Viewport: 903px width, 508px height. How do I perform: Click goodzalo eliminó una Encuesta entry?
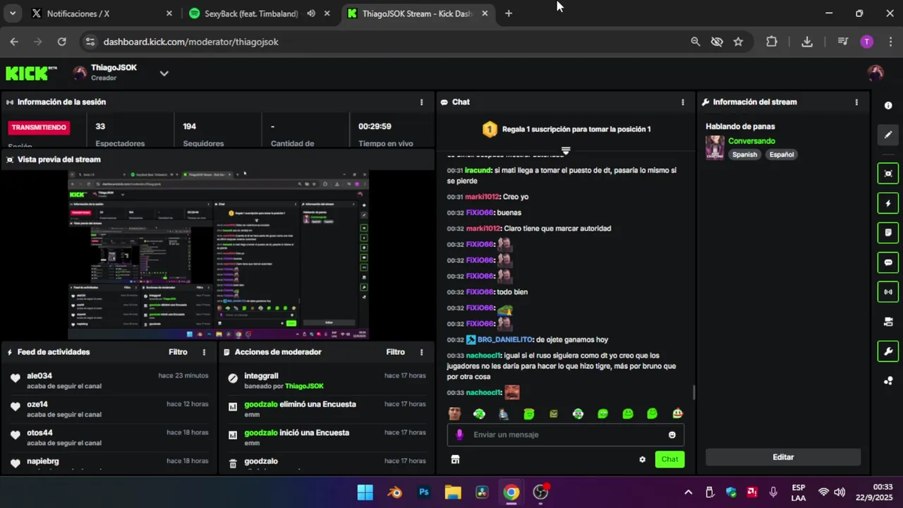point(327,409)
